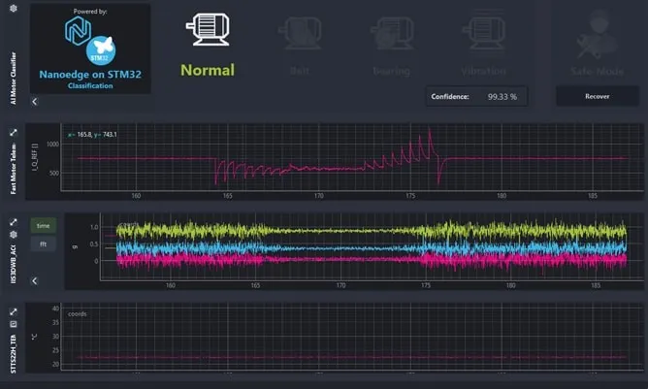The image size is (648, 389).
Task: Collapse the AI Motor Classifier side panel
Action: 34,101
